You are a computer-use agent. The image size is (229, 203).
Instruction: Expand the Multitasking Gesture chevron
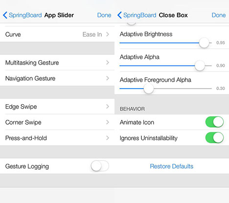point(108,63)
